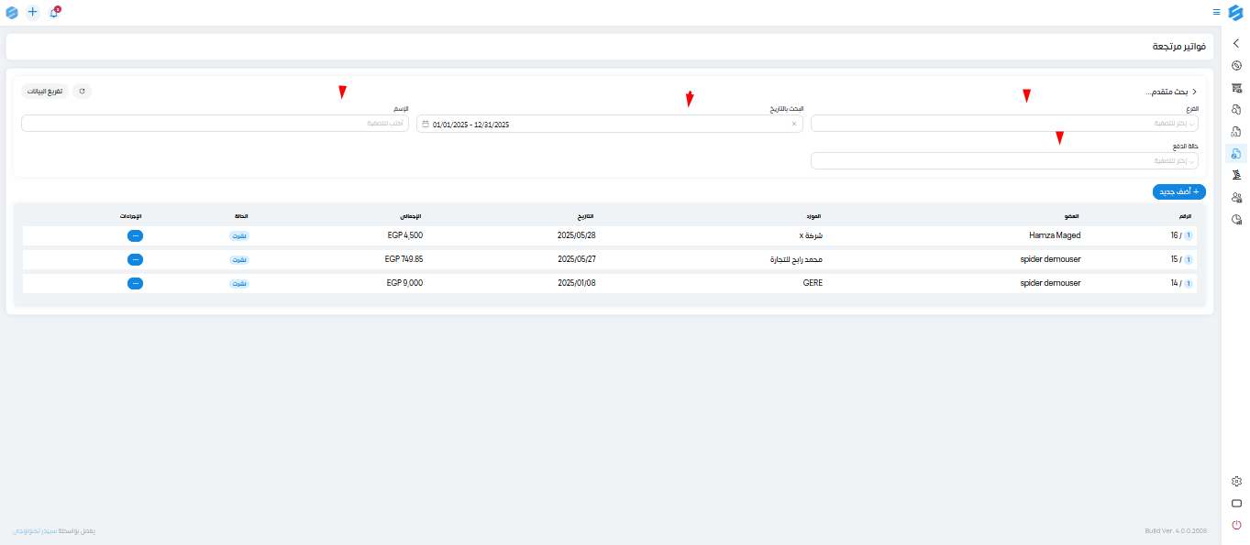Open the settings gear in sidebar
1250x545 pixels.
click(x=1236, y=481)
